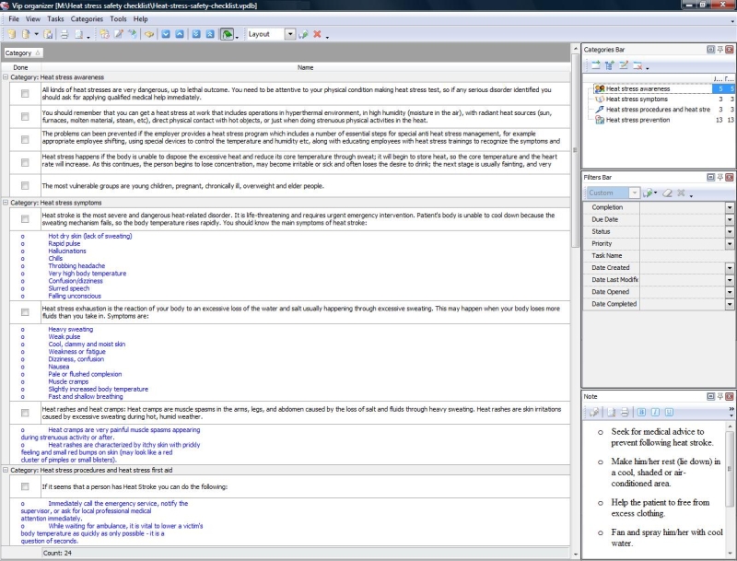This screenshot has width=737, height=561.
Task: Open the Tools menu
Action: [118, 18]
